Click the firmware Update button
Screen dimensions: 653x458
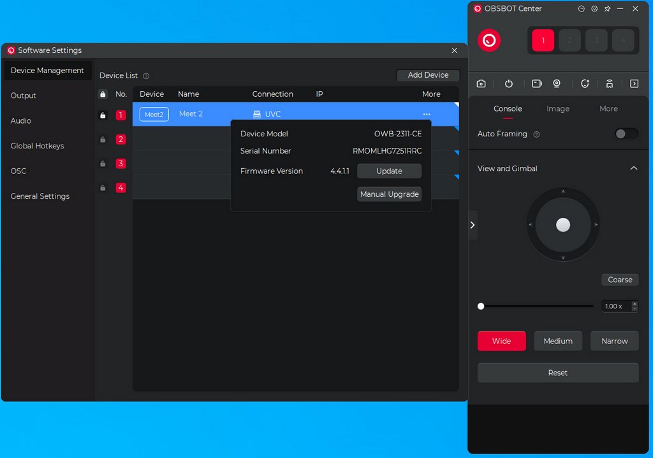pos(390,171)
